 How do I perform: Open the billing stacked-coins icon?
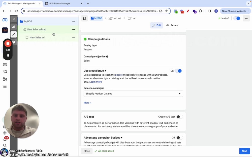pos(5,79)
